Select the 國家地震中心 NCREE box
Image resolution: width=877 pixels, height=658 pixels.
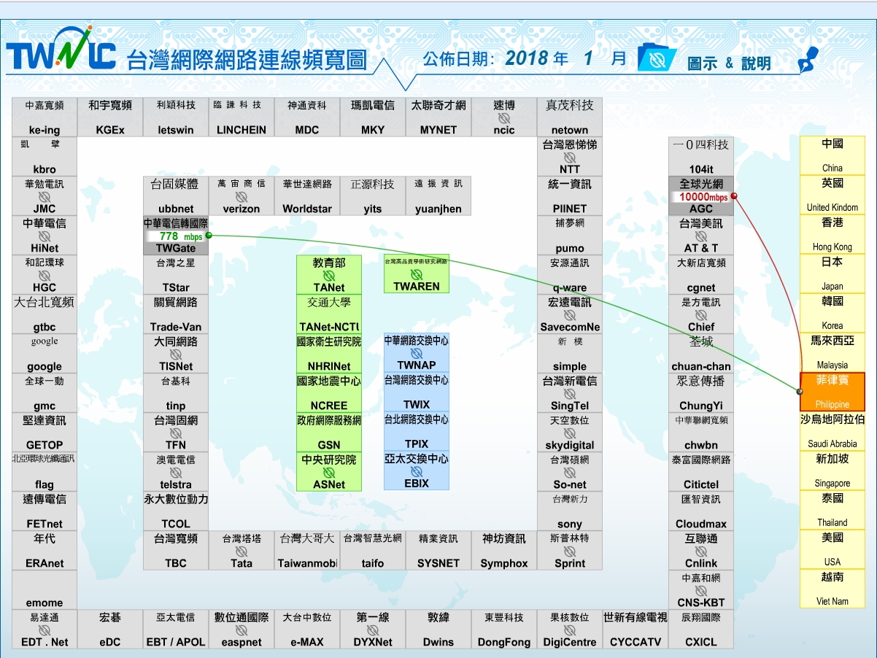[x=329, y=393]
